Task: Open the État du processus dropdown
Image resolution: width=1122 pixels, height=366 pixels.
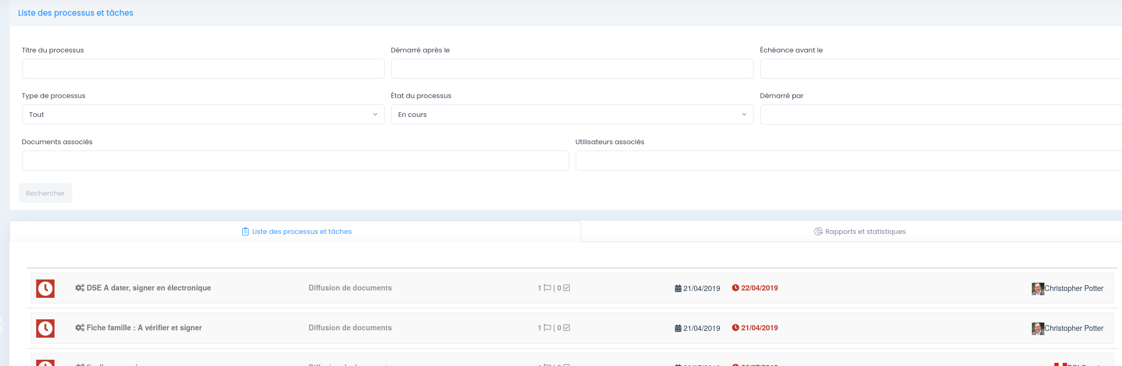Action: coord(572,114)
